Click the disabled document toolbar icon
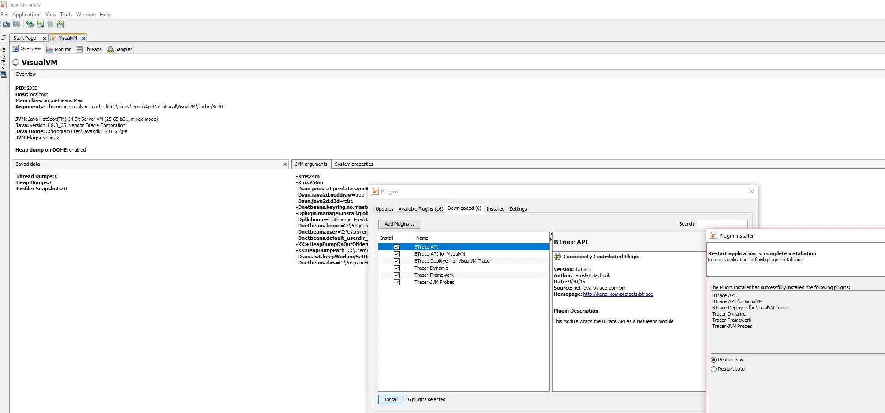 pyautogui.click(x=50, y=24)
